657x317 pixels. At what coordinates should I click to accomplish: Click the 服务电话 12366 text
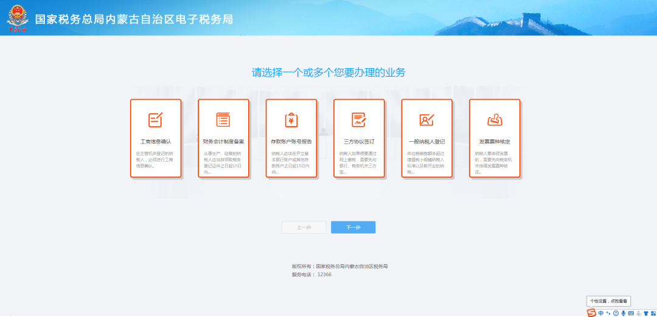pyautogui.click(x=311, y=274)
